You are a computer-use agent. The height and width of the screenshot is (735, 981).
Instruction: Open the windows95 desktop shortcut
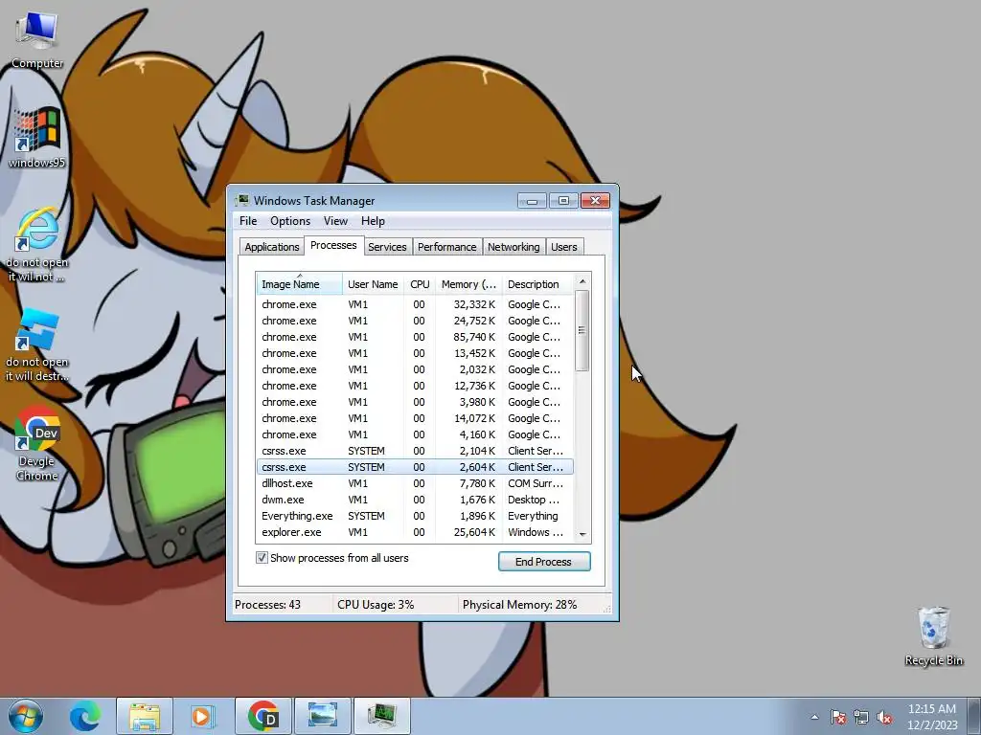37,136
